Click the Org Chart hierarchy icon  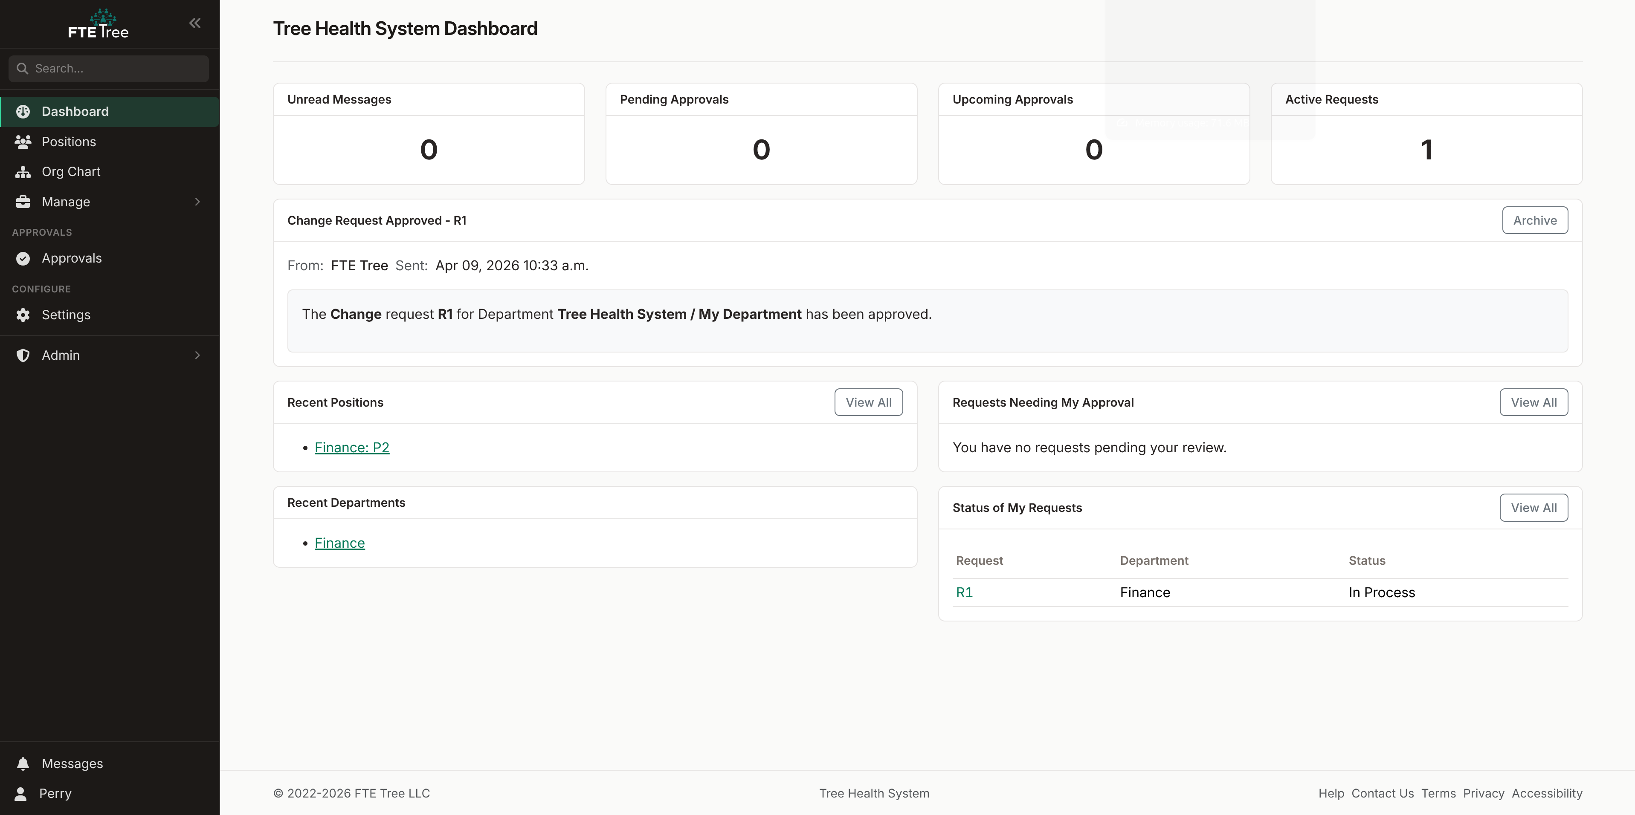point(23,172)
